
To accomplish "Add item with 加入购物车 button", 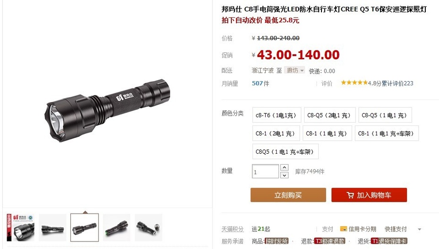I will [369, 195].
